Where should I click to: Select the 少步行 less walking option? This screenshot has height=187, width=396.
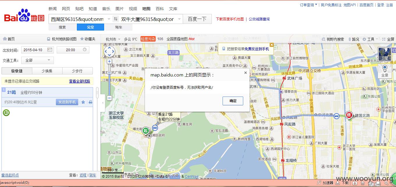[77, 71]
